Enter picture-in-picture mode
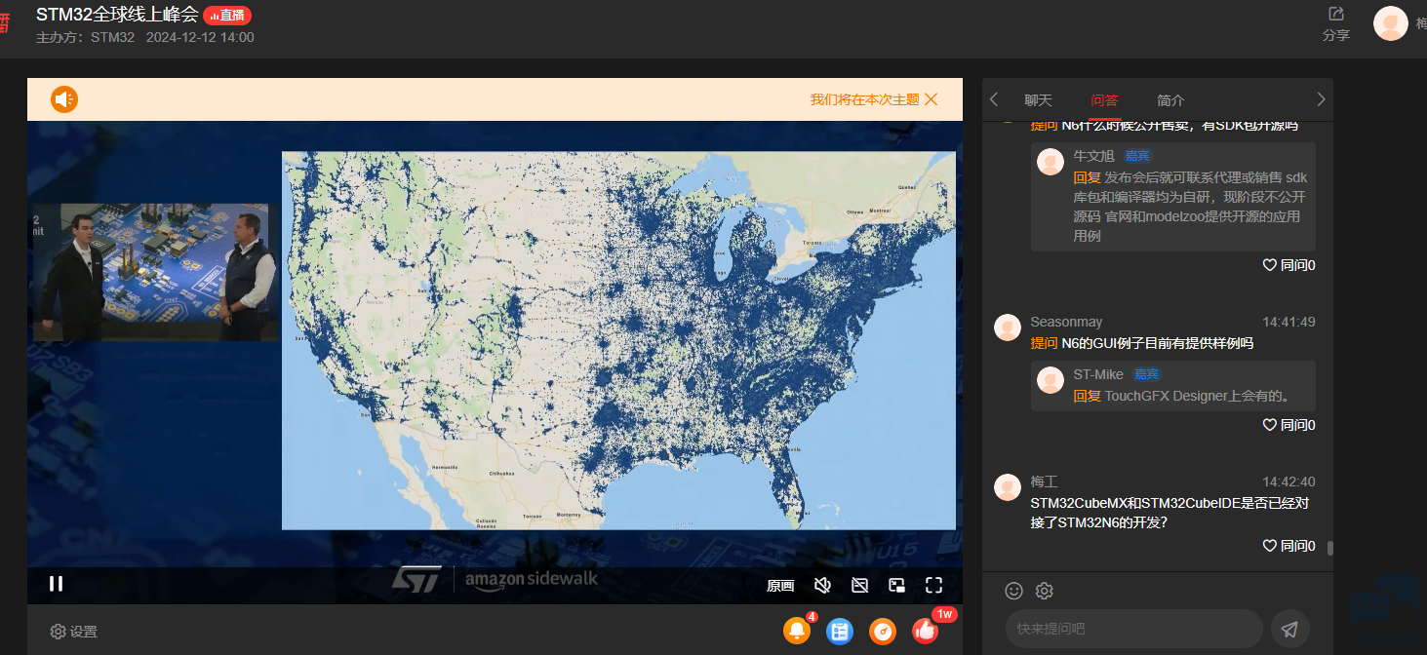 click(896, 585)
